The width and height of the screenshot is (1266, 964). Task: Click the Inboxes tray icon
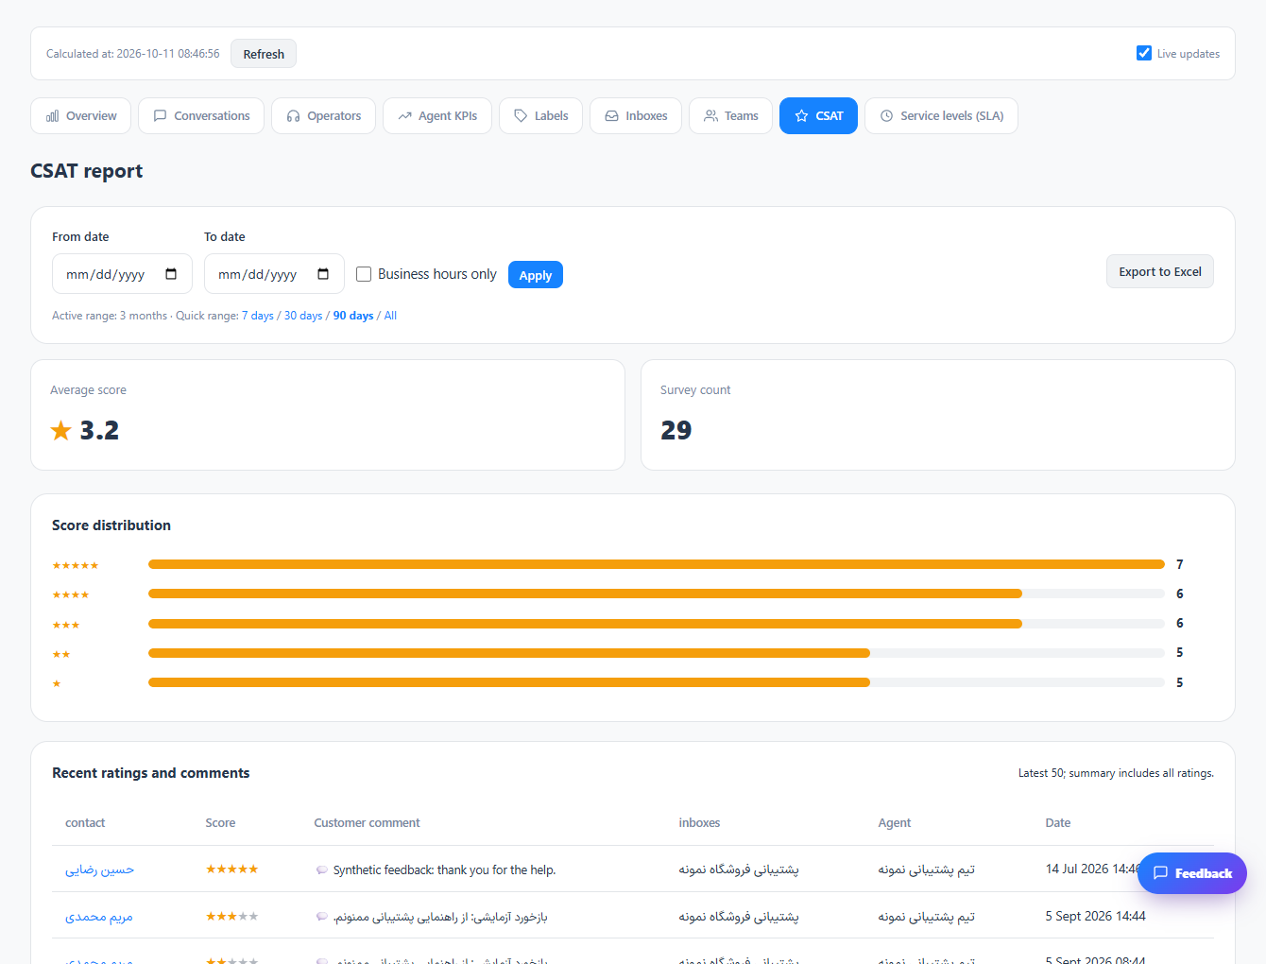click(x=611, y=116)
